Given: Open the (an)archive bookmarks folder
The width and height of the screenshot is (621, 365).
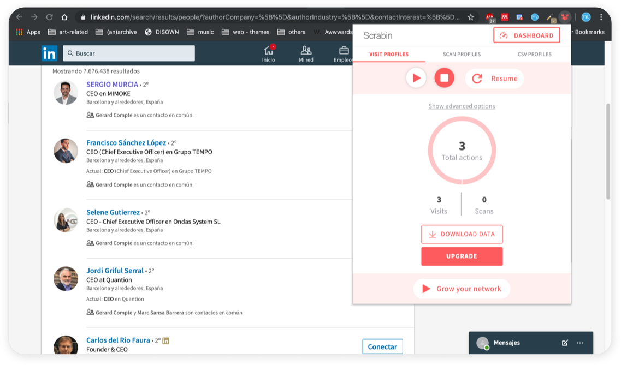Looking at the screenshot, I should (116, 32).
